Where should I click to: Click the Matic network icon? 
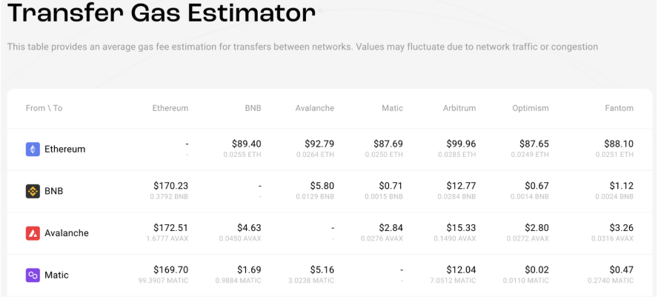pyautogui.click(x=33, y=275)
